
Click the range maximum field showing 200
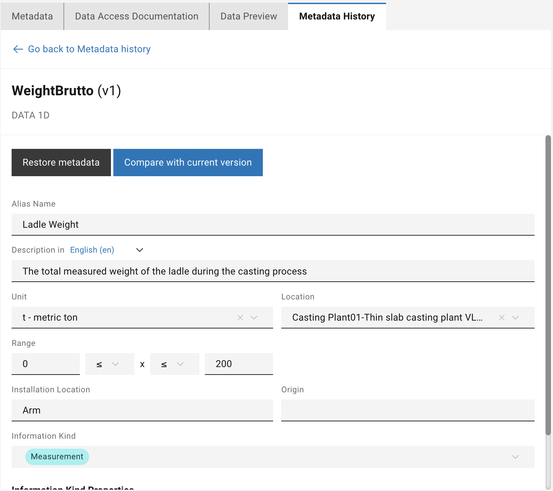[x=239, y=364]
